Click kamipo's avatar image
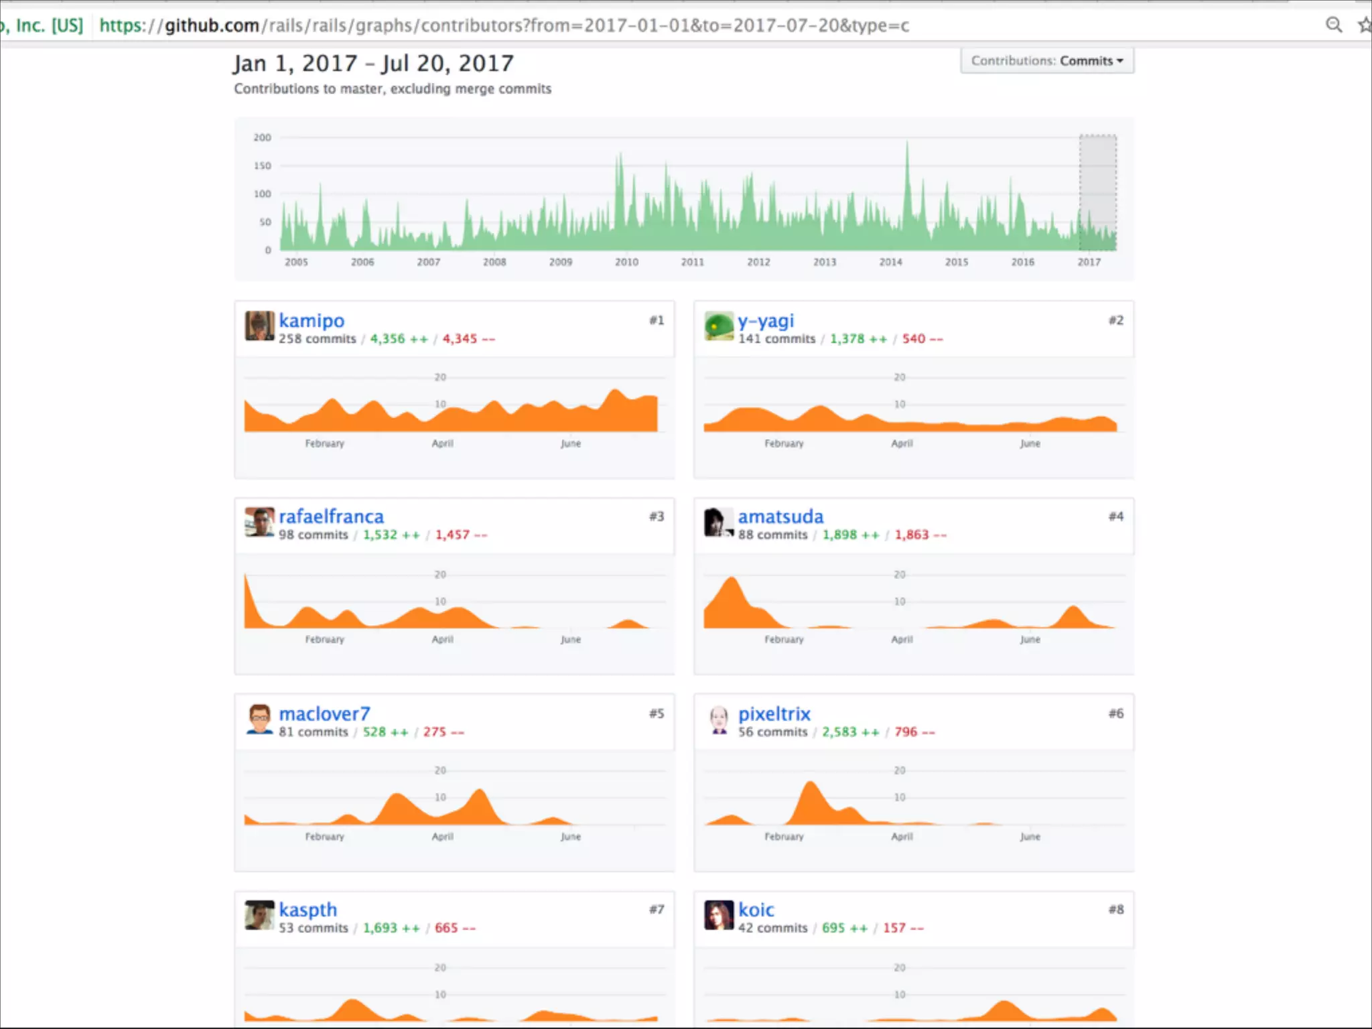 point(259,326)
